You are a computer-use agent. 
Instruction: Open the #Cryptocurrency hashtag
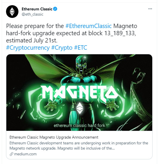(x=28, y=48)
